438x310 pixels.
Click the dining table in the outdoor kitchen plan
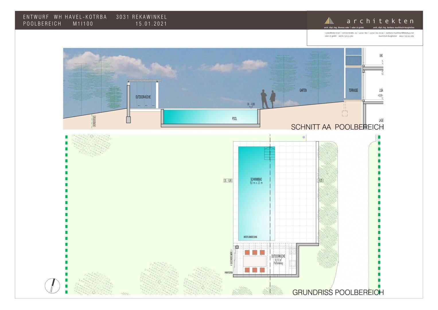pyautogui.click(x=255, y=261)
